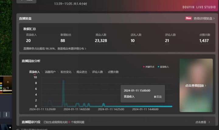The width and height of the screenshot is (219, 130).
Task: Click 点击查看回放 on the replay thumbnail
Action: coord(196,85)
